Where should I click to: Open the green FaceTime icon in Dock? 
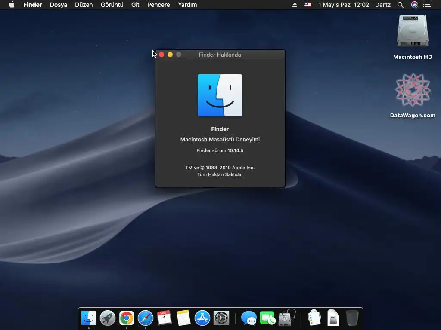pos(267,318)
